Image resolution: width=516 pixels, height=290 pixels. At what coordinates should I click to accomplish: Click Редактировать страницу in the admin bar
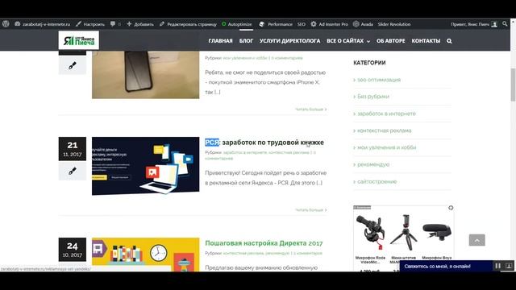click(x=188, y=24)
